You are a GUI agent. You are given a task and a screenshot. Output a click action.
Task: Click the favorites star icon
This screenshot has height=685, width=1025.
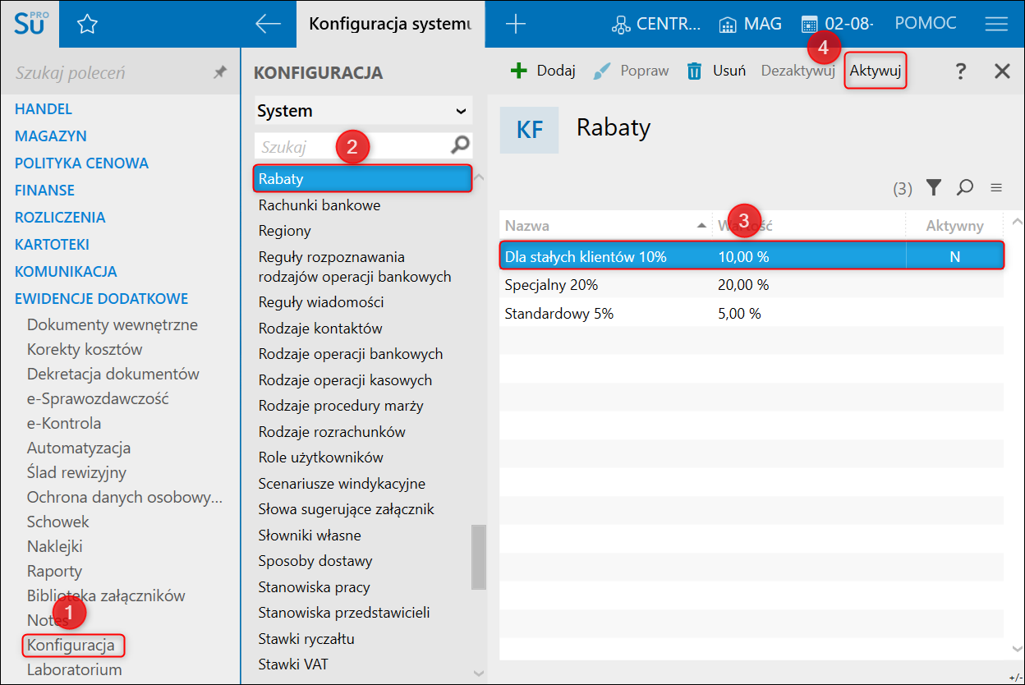point(87,25)
